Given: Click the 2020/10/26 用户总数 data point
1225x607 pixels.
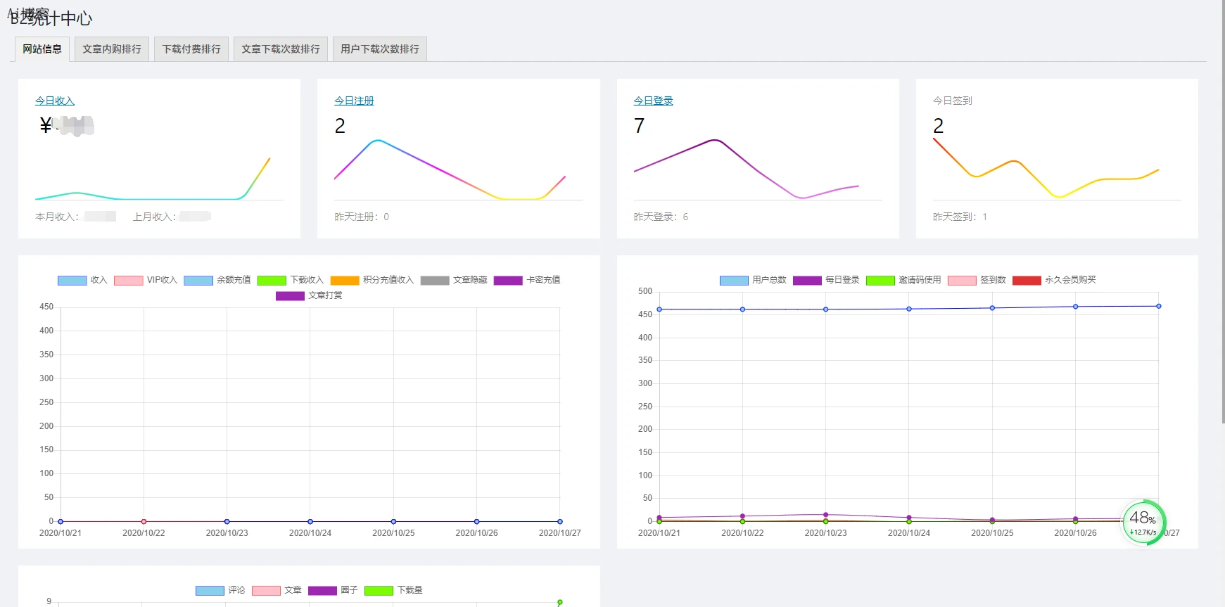Looking at the screenshot, I should coord(1075,307).
